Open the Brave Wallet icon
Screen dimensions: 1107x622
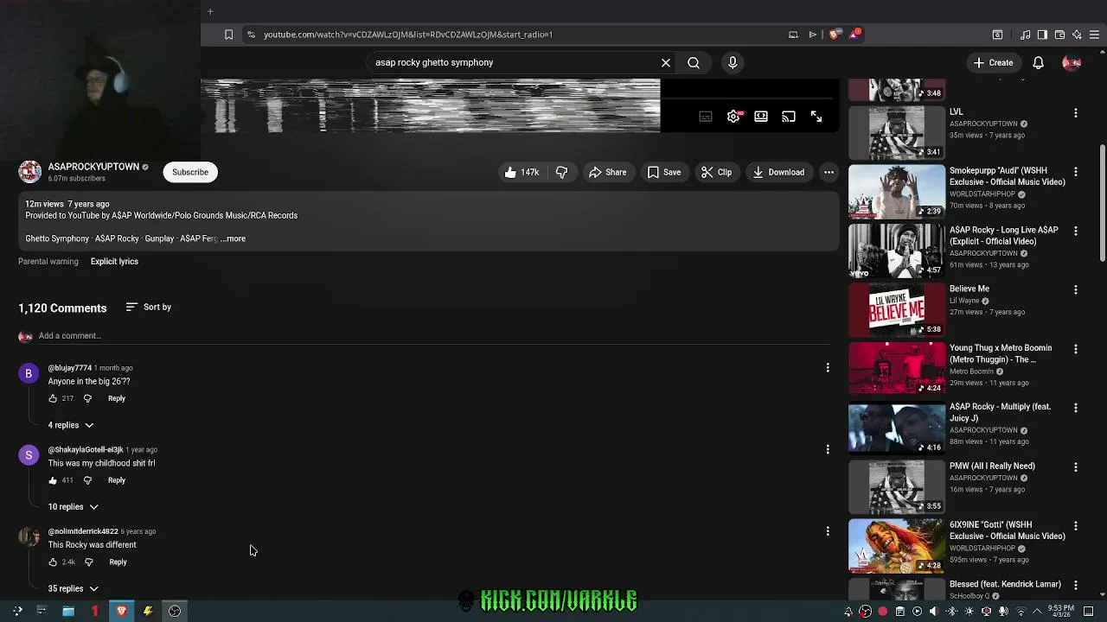point(1059,35)
